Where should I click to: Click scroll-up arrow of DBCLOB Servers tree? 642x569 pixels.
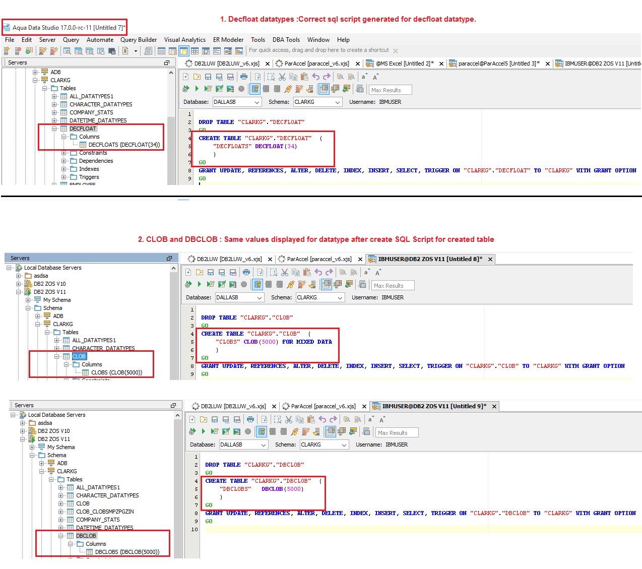[x=177, y=415]
